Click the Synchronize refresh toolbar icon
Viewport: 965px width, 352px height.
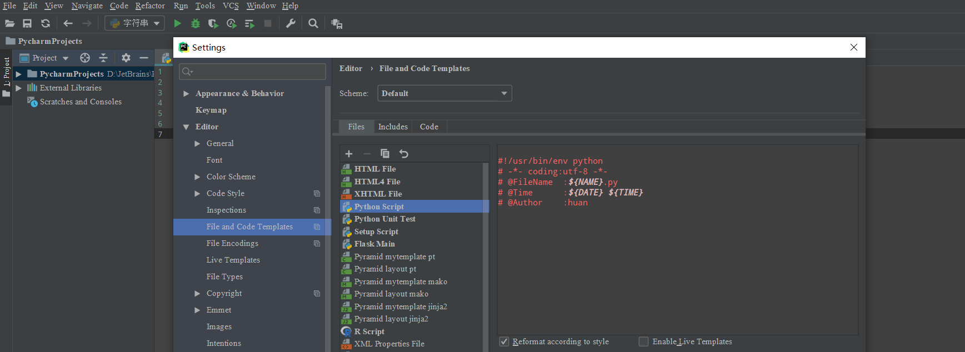pos(46,23)
